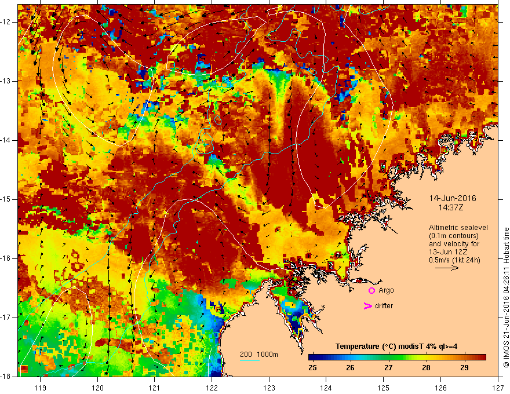Click the color bar label 26
510x394 pixels.
tap(350, 368)
